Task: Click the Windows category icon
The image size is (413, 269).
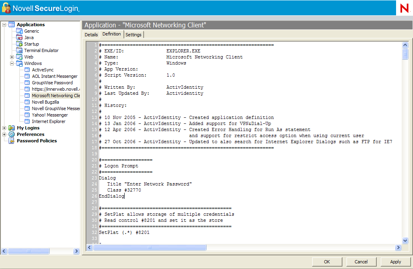Action: tap(19, 63)
